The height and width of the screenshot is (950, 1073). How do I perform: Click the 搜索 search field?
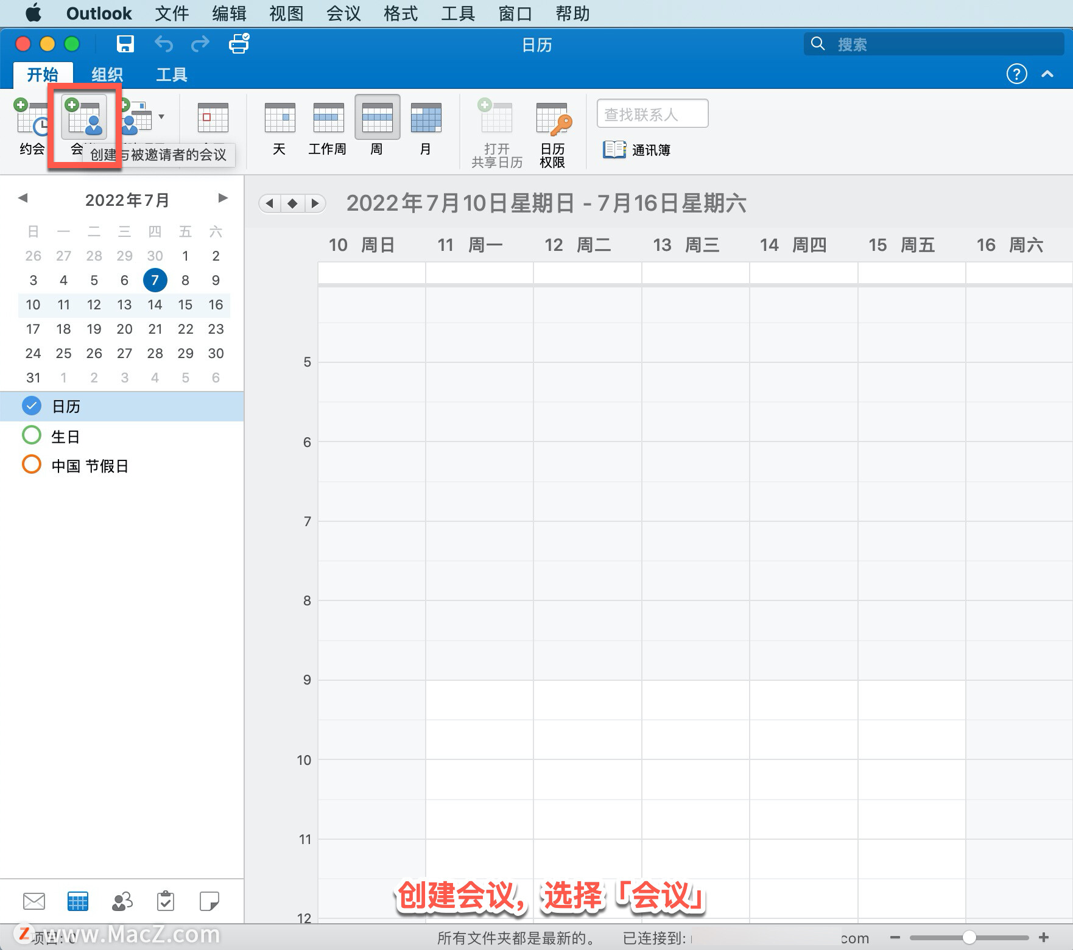tap(934, 44)
